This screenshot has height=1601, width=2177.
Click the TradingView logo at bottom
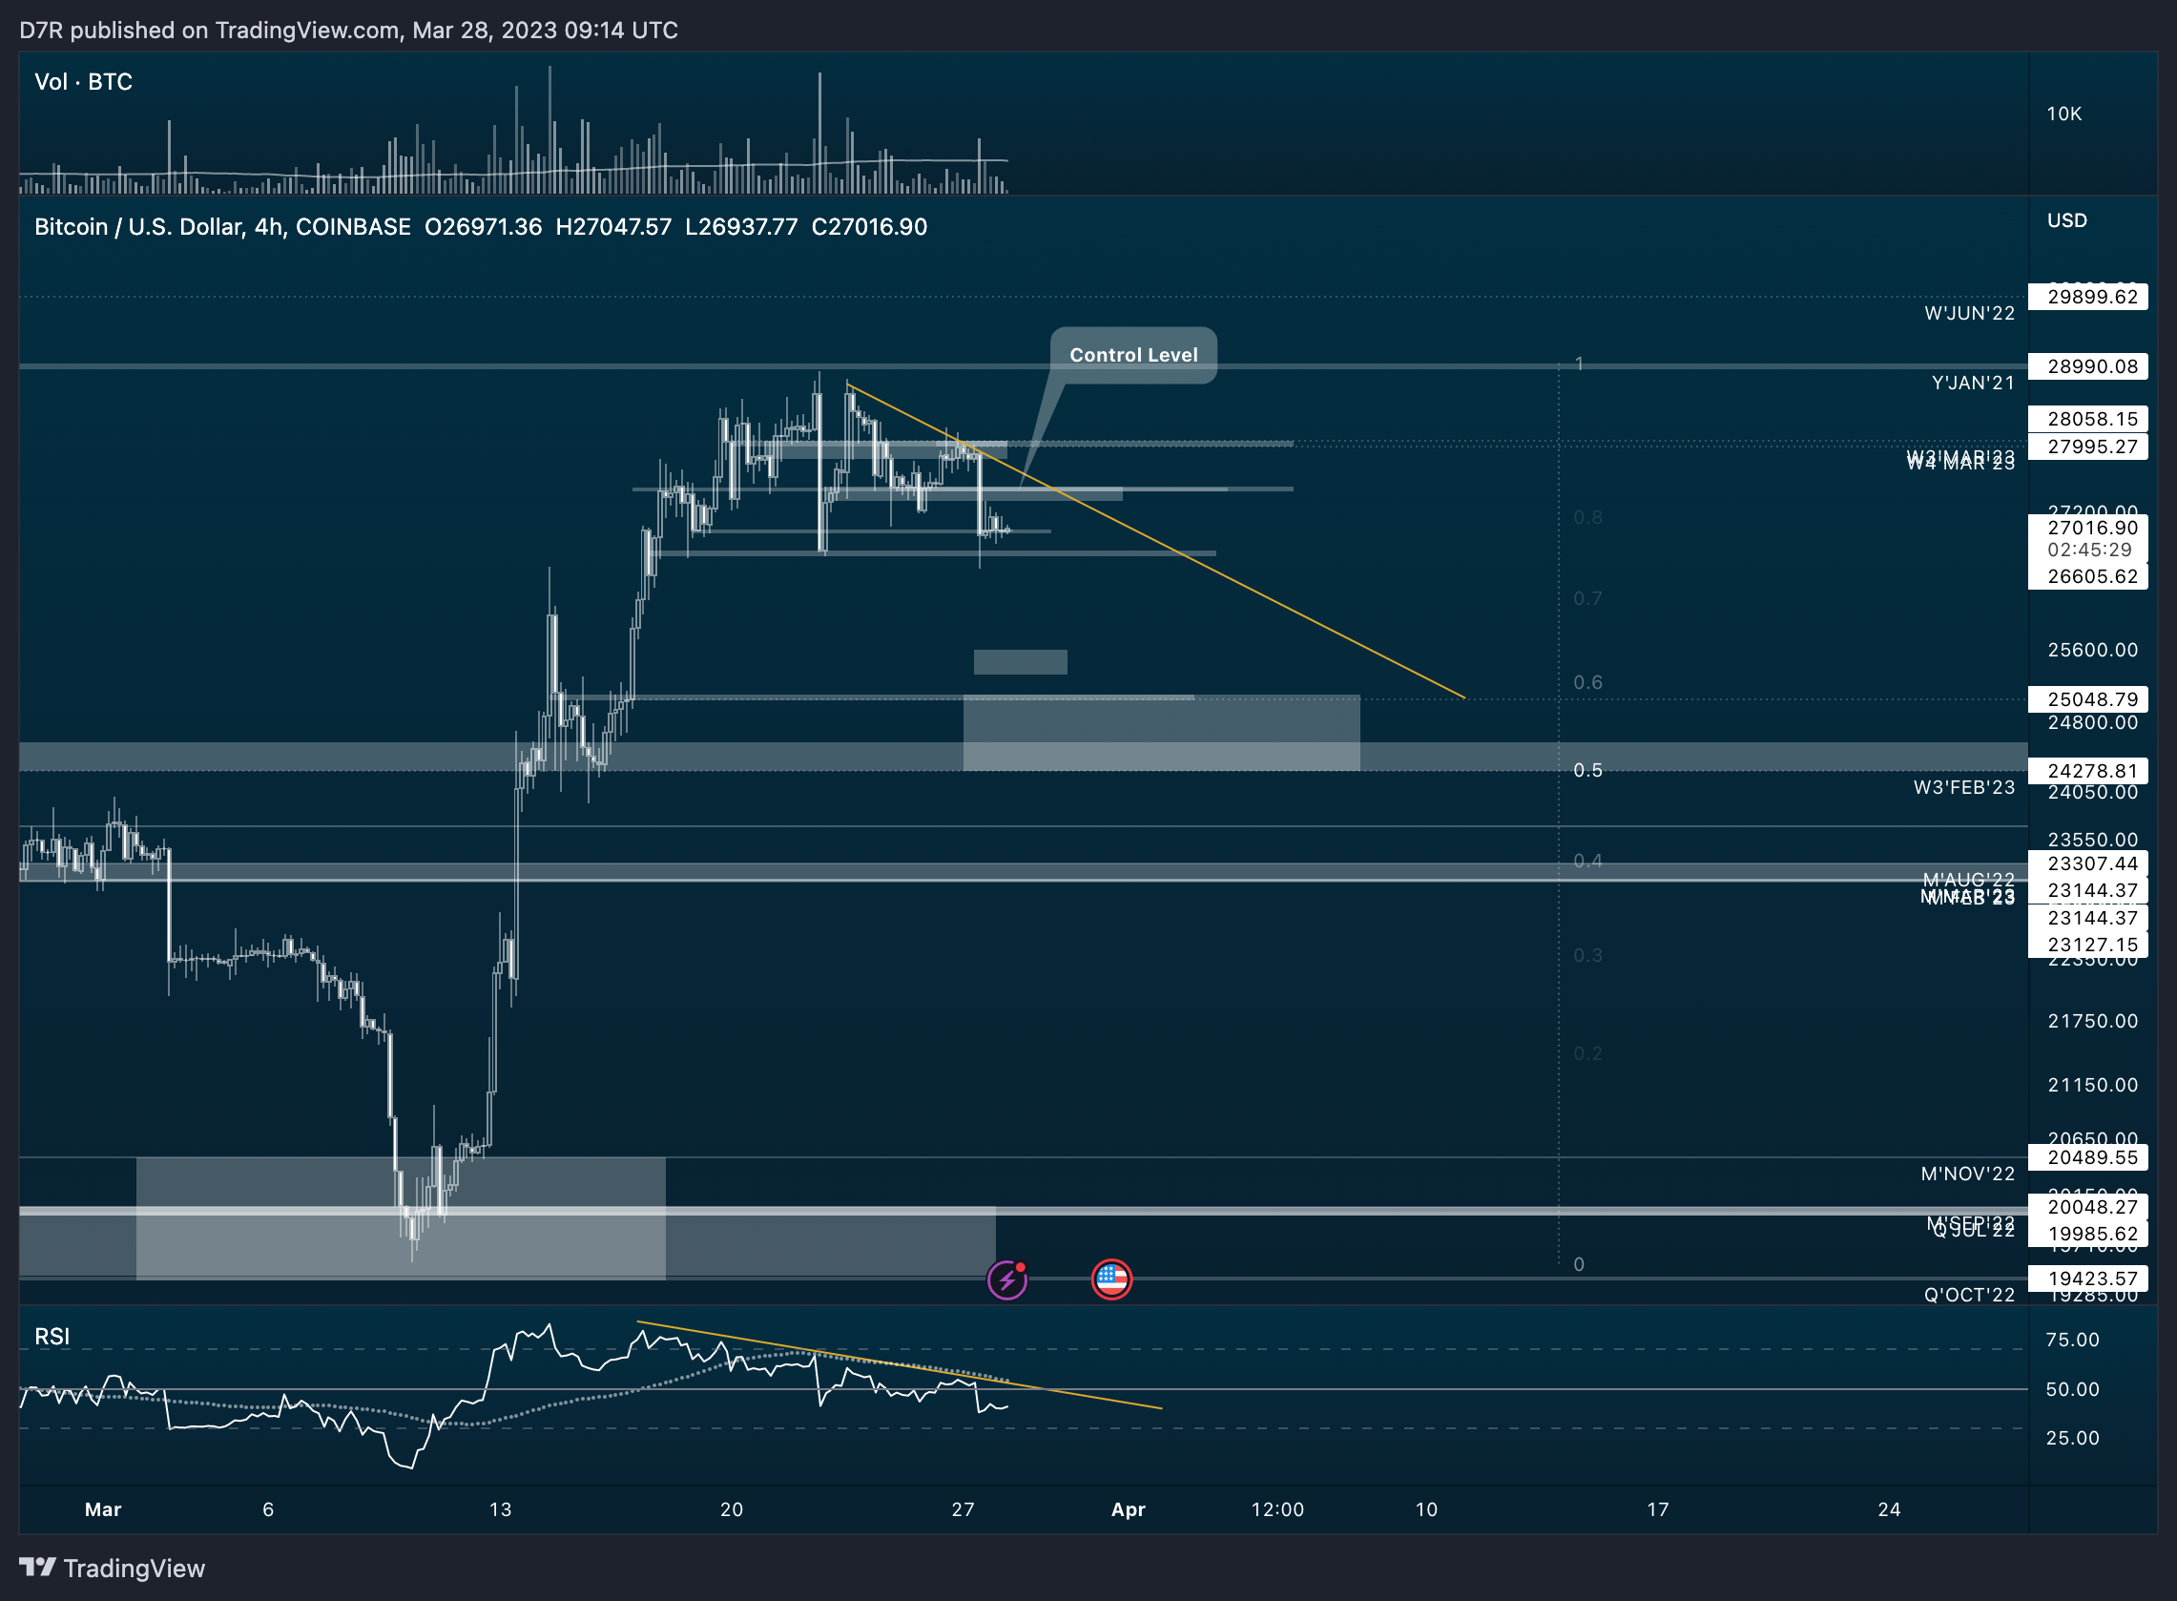113,1568
